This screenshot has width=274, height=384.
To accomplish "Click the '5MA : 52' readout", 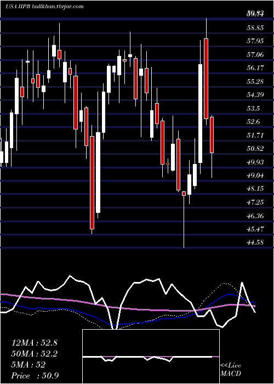I will (x=28, y=365).
